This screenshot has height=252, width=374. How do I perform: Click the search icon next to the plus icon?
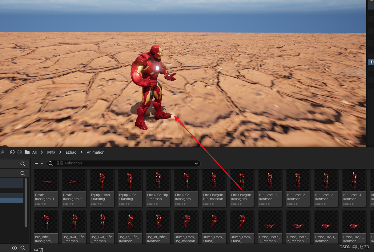tap(23, 248)
